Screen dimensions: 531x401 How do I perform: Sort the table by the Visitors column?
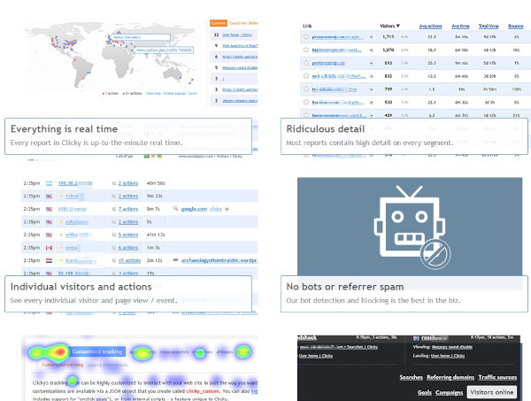(x=381, y=26)
